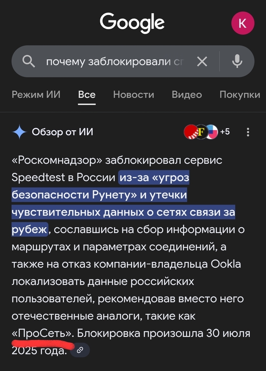Open the Новости tab

tap(133, 94)
